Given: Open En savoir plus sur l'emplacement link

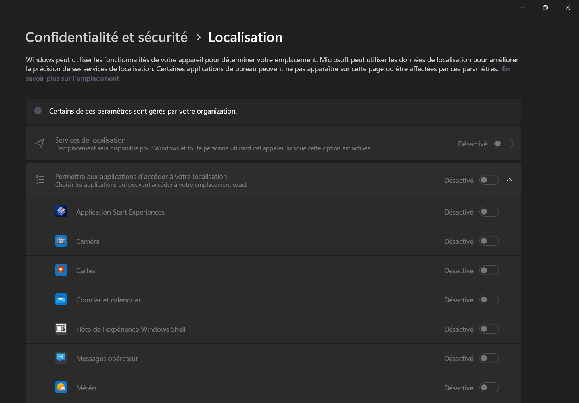Looking at the screenshot, I should [x=73, y=78].
